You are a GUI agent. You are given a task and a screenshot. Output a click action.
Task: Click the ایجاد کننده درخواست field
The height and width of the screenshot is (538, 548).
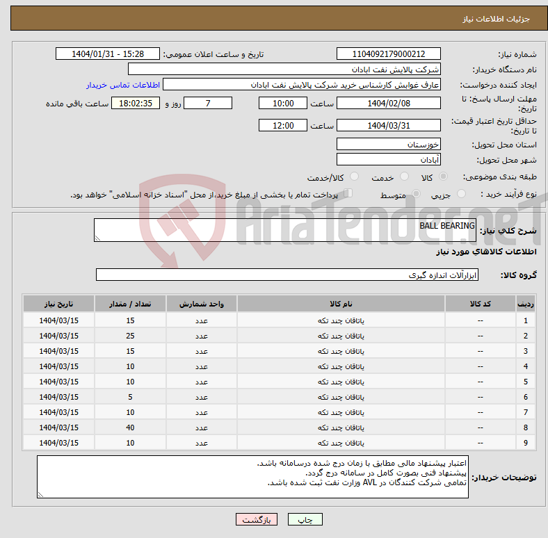click(302, 85)
